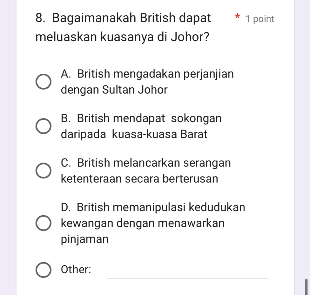The width and height of the screenshot is (310, 295).
Task: Click the '1 point' score label
Action: (259, 19)
